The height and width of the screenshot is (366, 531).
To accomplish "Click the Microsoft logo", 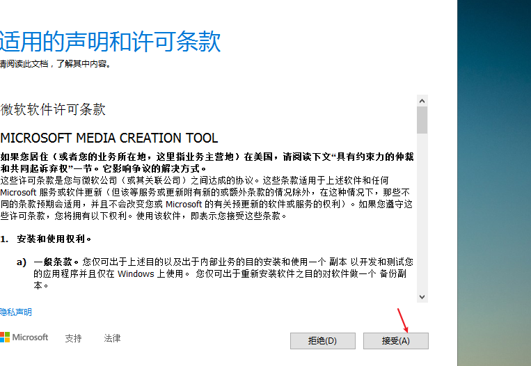I will pyautogui.click(x=24, y=337).
